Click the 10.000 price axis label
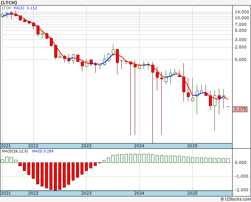Image resolution: width=251 pixels, height=202 pixels. (242, 18)
